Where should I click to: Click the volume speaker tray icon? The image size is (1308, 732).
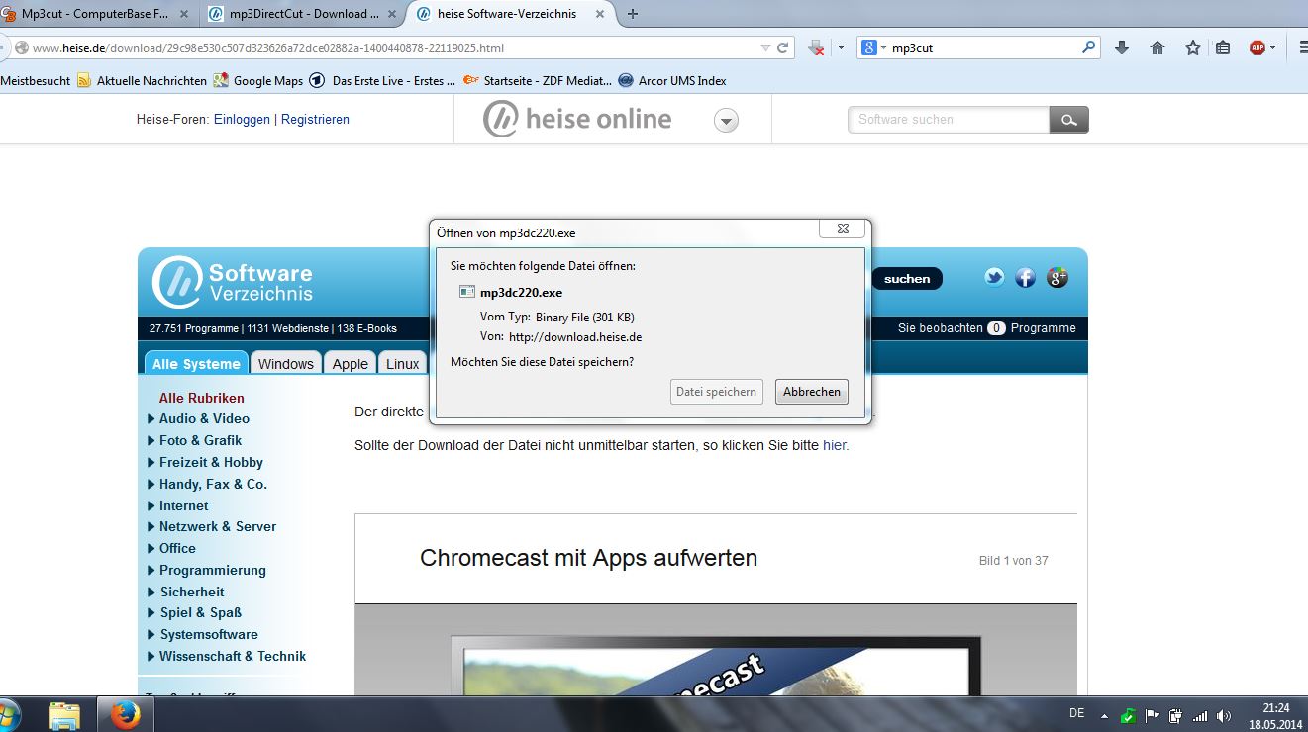click(1224, 715)
